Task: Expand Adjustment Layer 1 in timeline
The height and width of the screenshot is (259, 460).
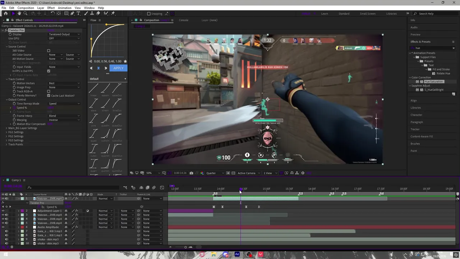Action: coord(19,211)
